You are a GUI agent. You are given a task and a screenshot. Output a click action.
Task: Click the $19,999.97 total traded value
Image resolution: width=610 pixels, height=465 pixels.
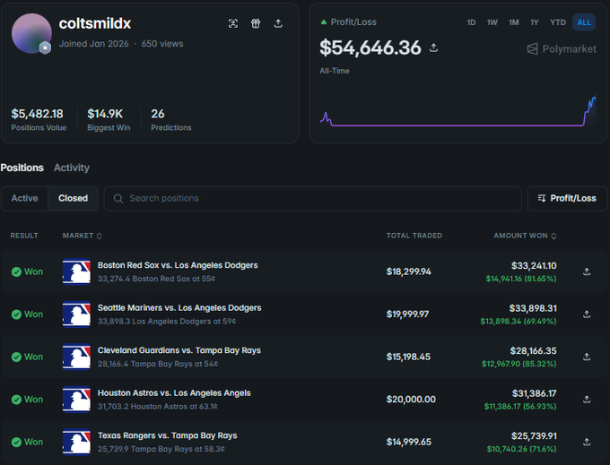pos(407,314)
